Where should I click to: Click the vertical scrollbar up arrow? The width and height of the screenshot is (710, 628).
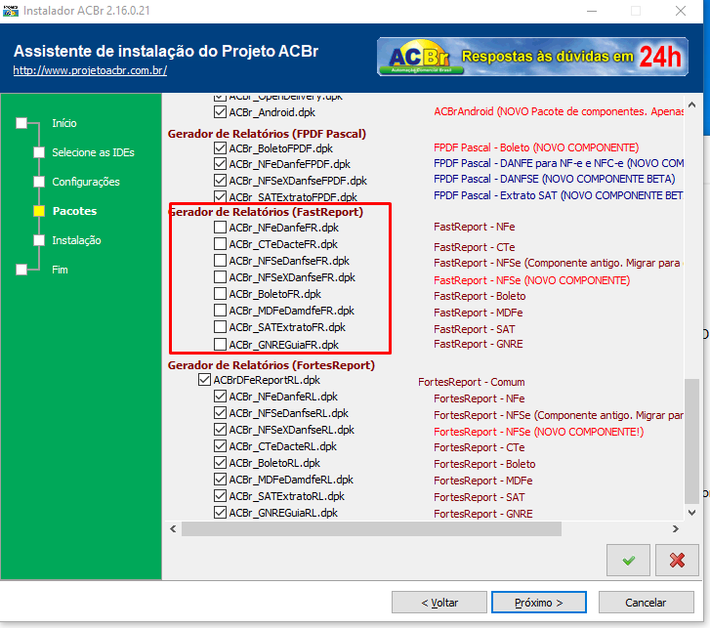[691, 105]
